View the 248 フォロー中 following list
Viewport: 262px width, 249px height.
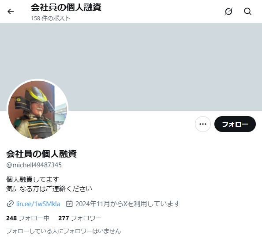(28, 218)
